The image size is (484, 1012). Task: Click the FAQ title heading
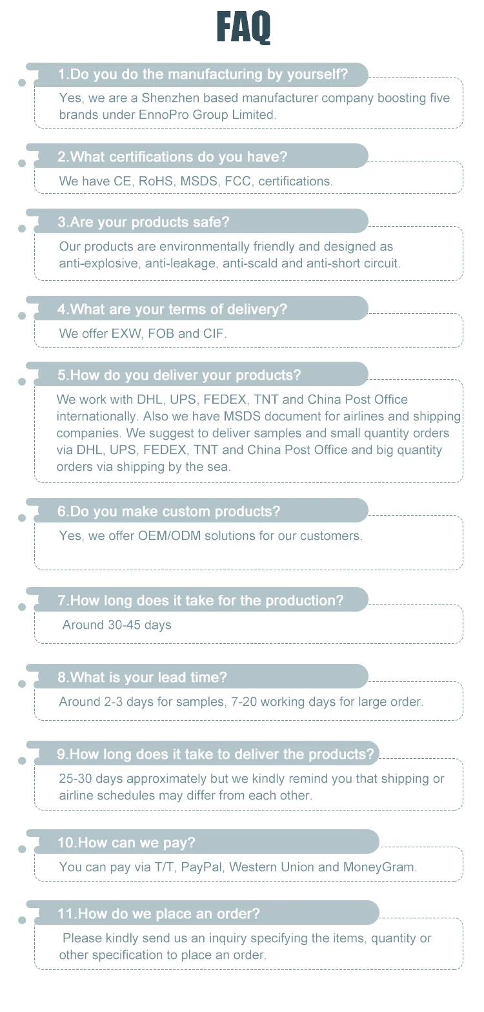[243, 28]
